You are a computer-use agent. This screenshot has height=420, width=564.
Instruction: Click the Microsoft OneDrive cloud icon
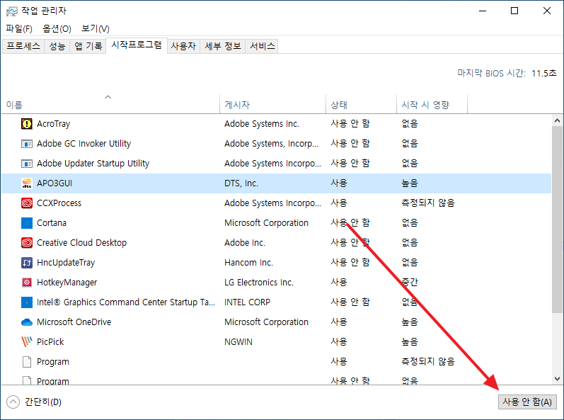27,322
